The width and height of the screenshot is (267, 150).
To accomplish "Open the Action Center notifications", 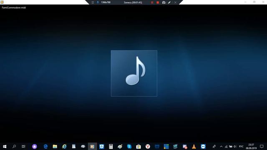I will [262, 146].
